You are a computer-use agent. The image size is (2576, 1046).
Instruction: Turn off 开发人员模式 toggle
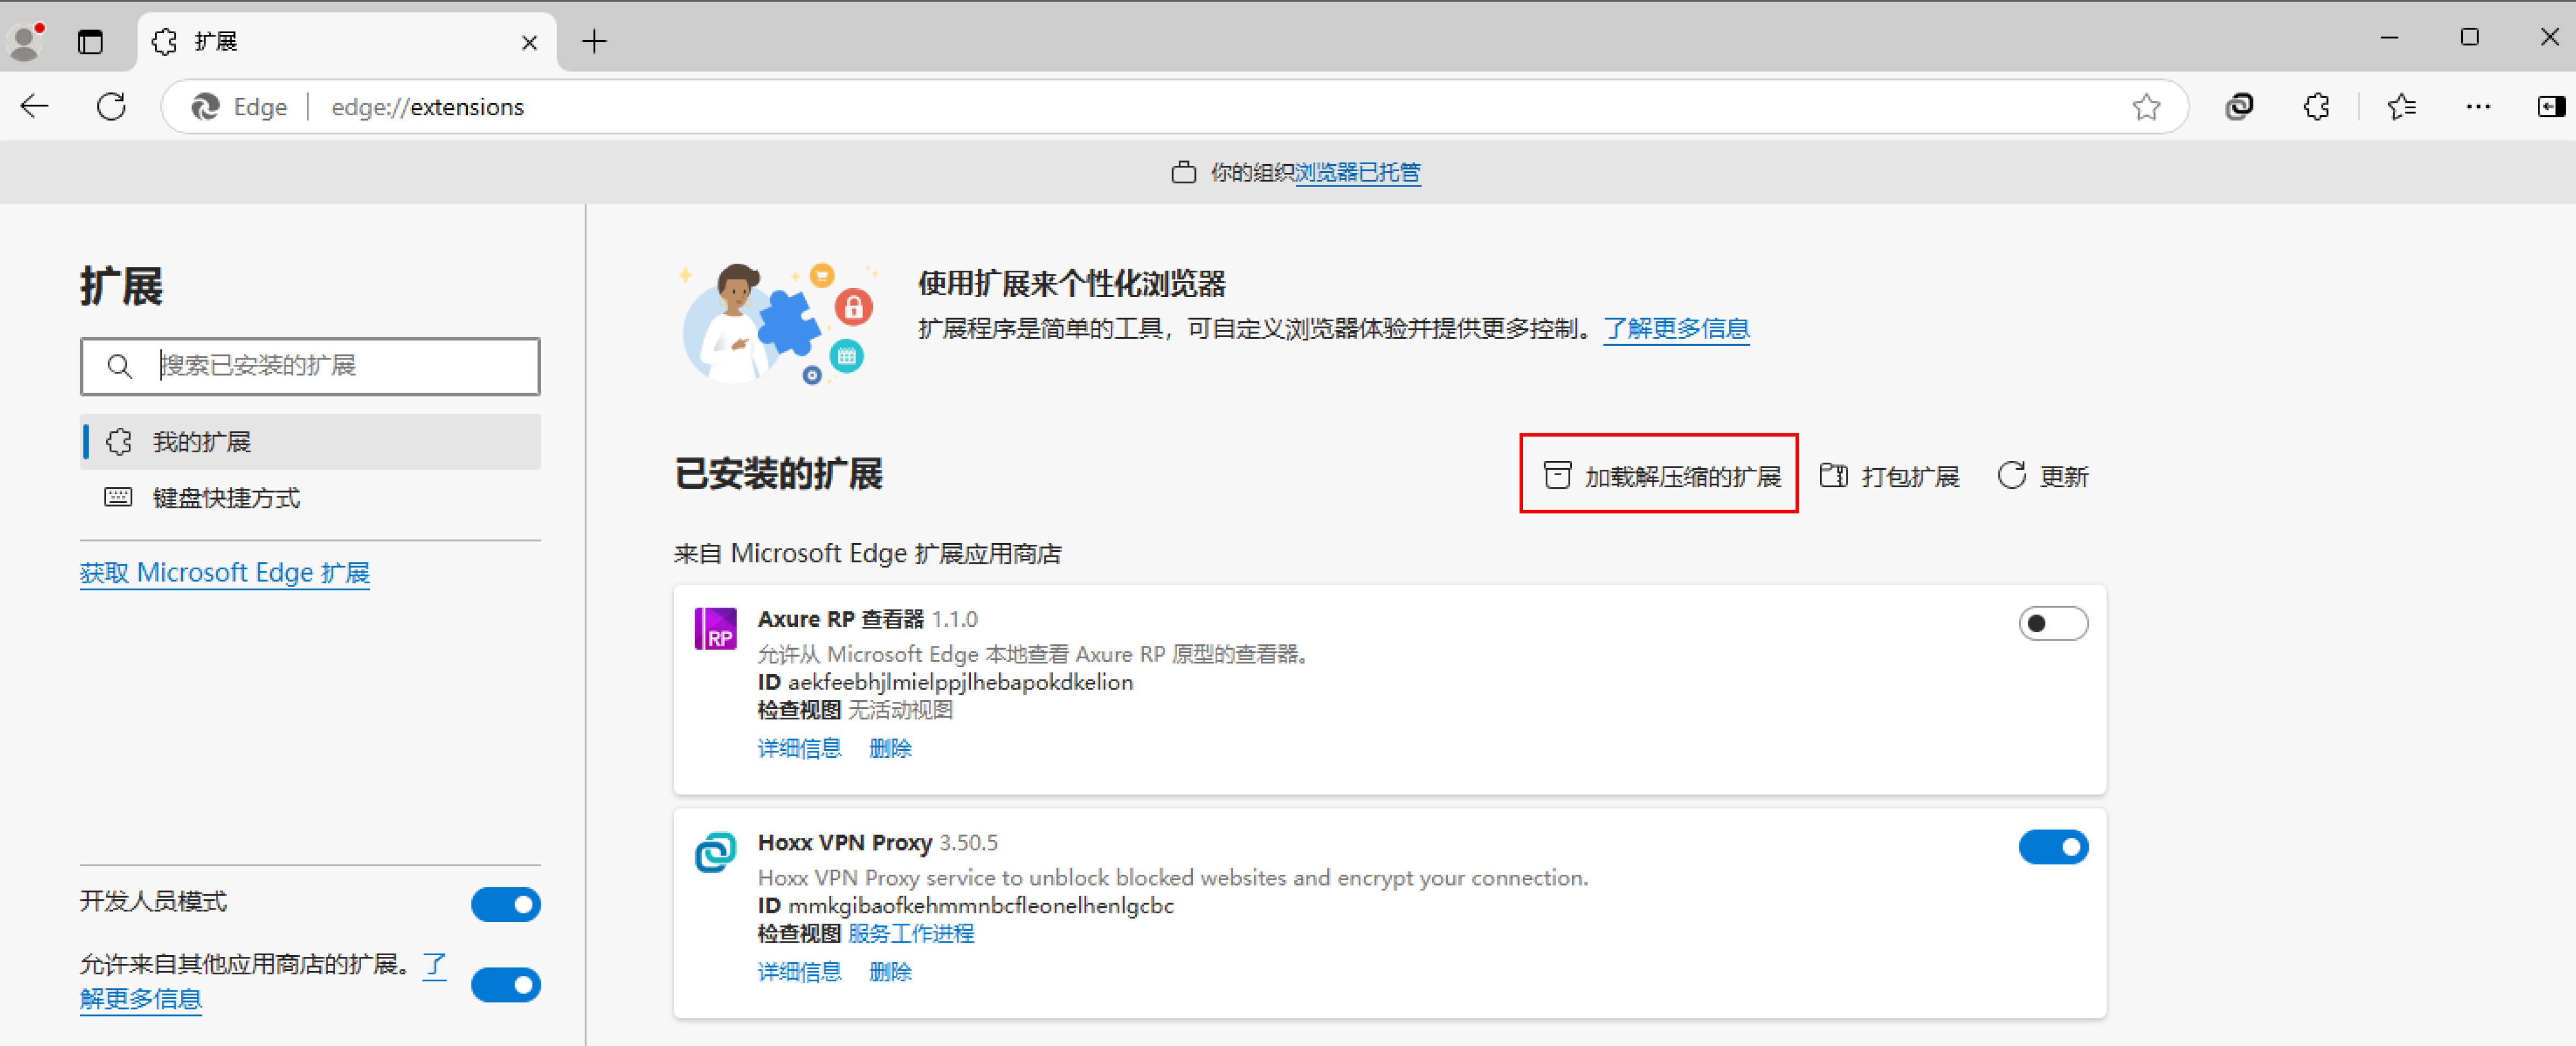coord(506,904)
